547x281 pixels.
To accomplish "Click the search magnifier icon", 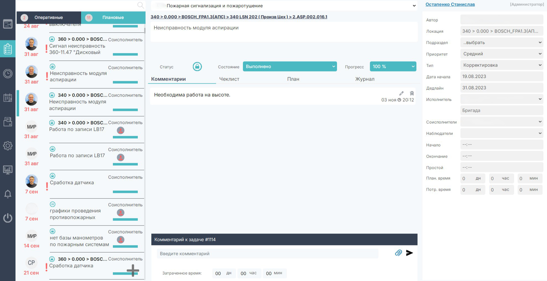I will point(141,5).
